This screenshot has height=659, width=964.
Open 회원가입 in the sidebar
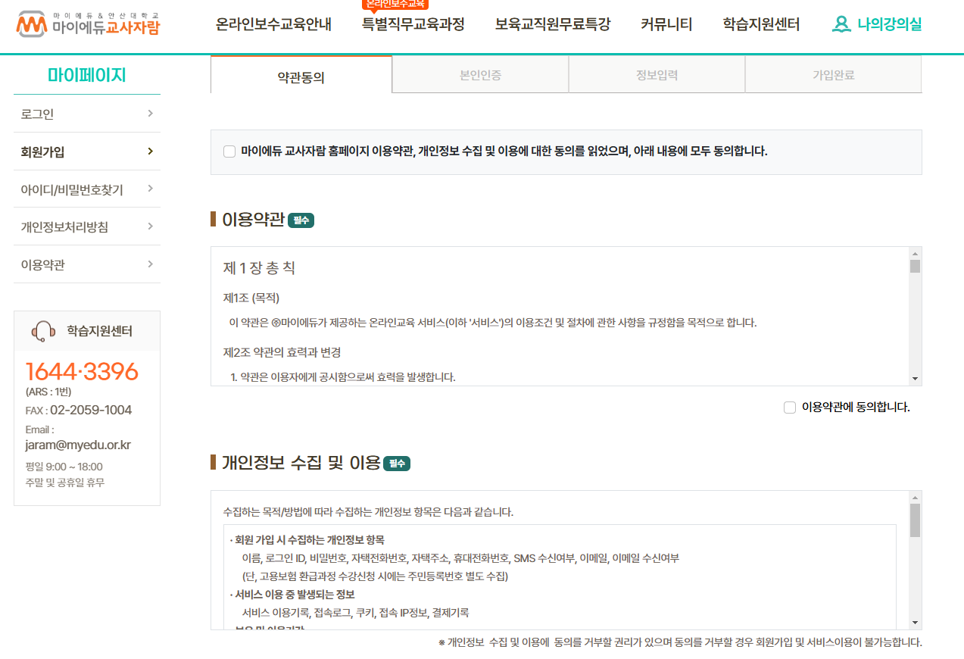tap(87, 151)
